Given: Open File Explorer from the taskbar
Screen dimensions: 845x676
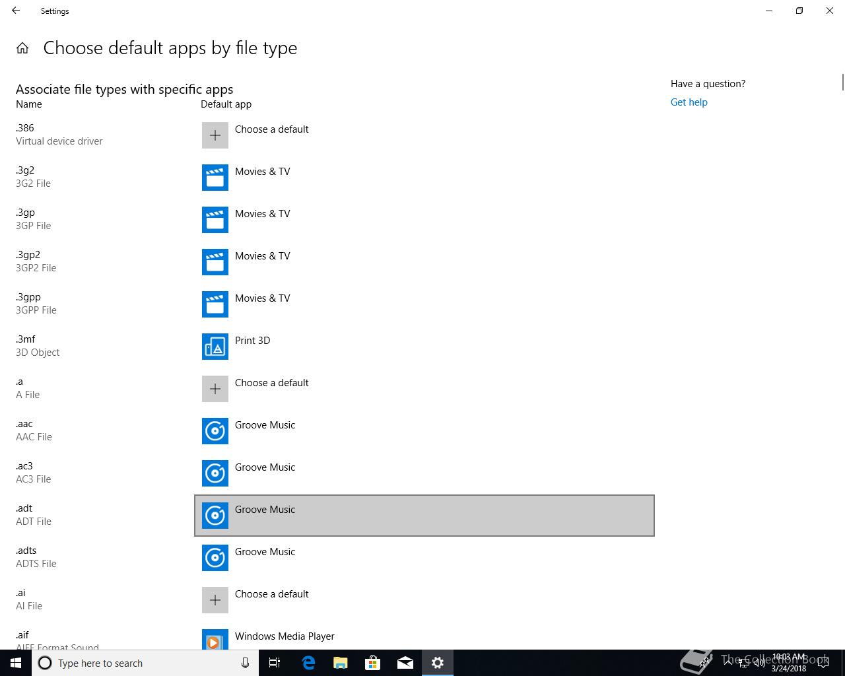Looking at the screenshot, I should click(341, 663).
